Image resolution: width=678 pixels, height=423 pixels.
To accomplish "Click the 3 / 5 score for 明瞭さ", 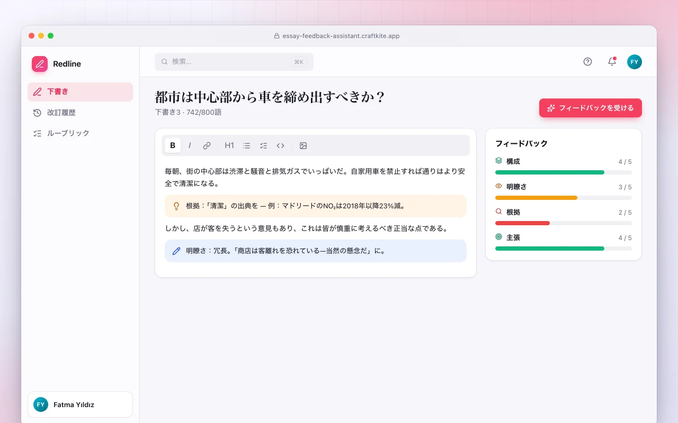I will pos(625,187).
